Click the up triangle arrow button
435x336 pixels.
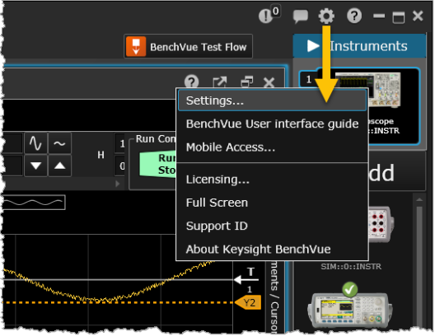59,166
